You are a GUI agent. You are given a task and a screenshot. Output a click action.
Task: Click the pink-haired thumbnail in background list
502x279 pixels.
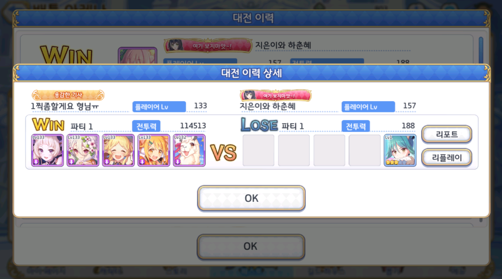click(x=137, y=55)
